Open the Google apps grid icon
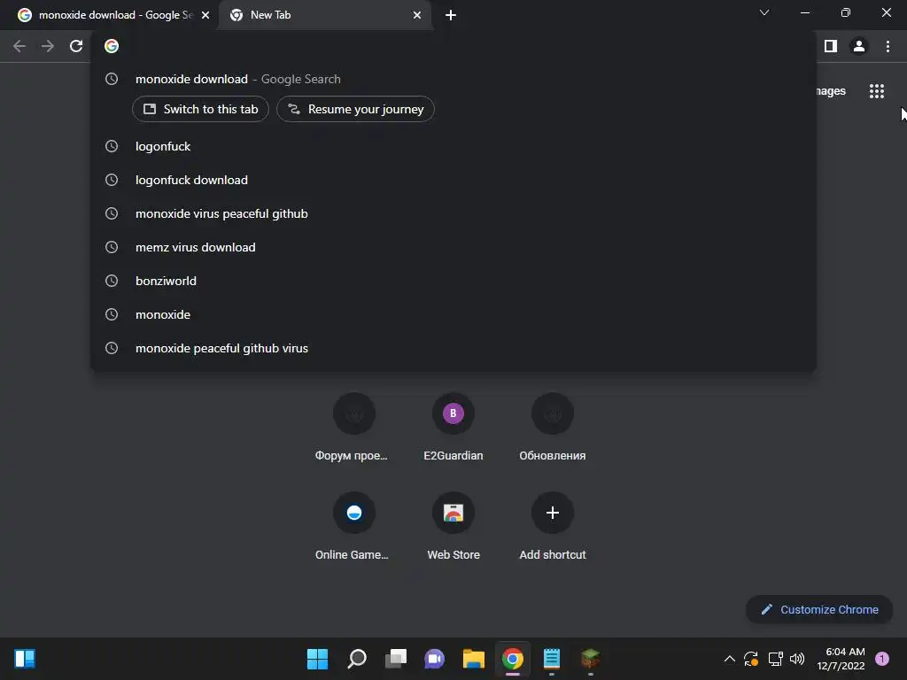 pos(877,91)
